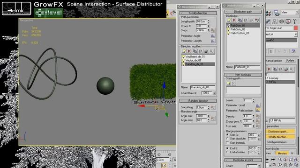Viewport: 300px width, 168px height.
Task: Select the End absolute radio button
Action: [x=227, y=152]
